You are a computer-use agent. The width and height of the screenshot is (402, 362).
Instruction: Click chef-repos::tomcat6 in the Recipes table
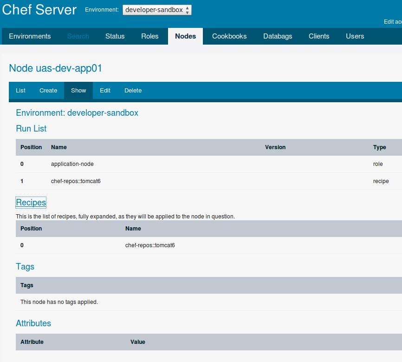[x=150, y=245]
